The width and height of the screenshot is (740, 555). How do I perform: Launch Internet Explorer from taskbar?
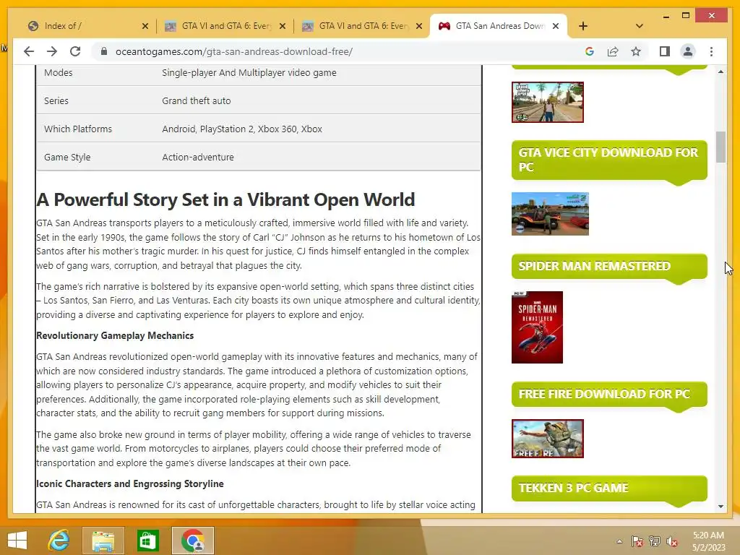pyautogui.click(x=59, y=541)
